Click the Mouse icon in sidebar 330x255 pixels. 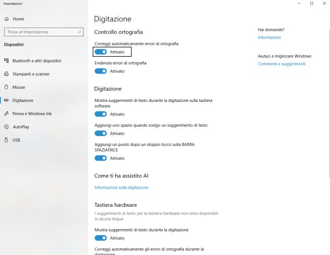pos(7,87)
